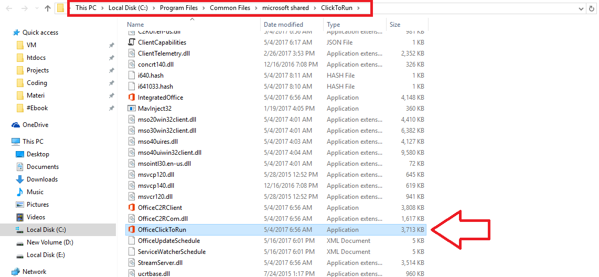Screen dimensions: 599x277
Task: Select 'Program Files' breadcrumb segment
Action: (x=179, y=8)
